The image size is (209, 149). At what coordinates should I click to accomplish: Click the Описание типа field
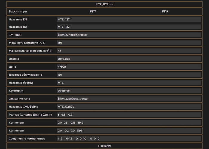pos(129,99)
